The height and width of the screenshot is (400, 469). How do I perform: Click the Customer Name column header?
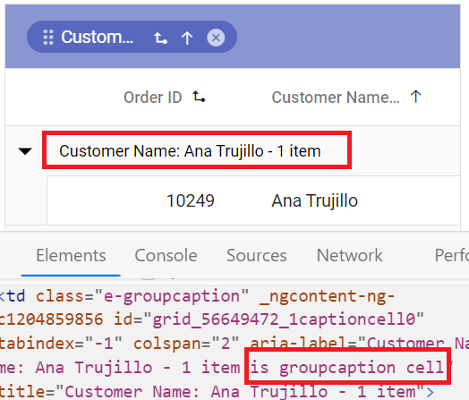pyautogui.click(x=336, y=98)
